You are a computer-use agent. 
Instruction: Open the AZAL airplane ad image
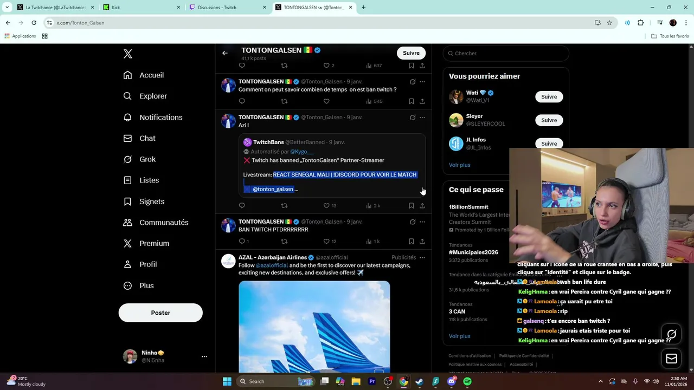[x=314, y=327]
